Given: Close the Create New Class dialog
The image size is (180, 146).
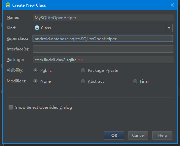Looking at the screenshot, I should [x=172, y=5].
